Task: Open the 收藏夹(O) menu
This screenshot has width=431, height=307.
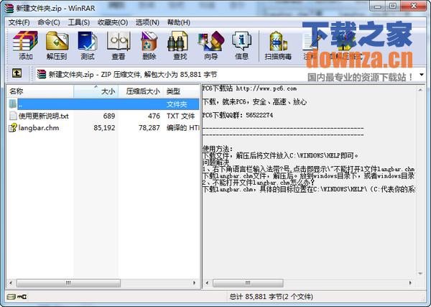Action: (x=113, y=22)
